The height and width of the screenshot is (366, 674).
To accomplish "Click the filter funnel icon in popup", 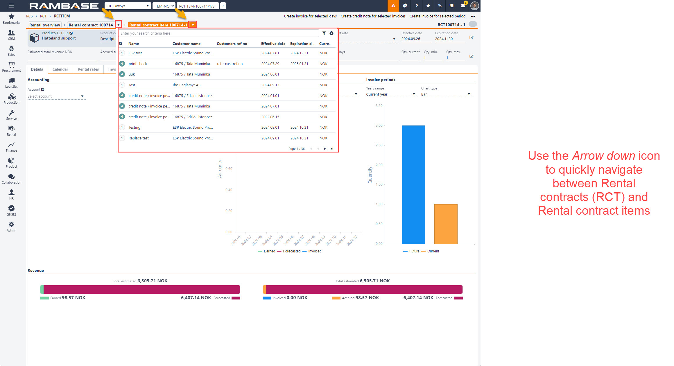I will point(324,33).
